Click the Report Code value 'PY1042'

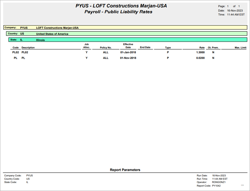pos(216,186)
